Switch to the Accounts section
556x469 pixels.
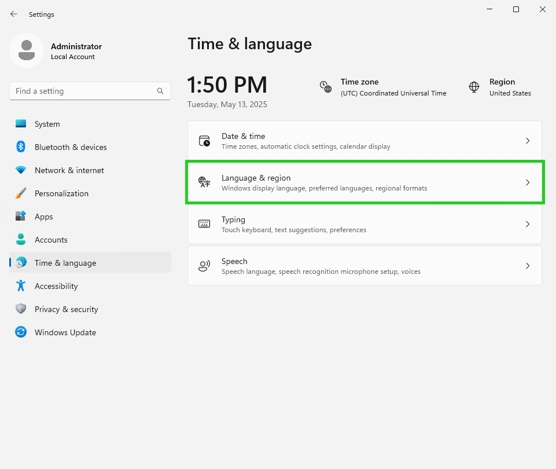[x=51, y=240]
